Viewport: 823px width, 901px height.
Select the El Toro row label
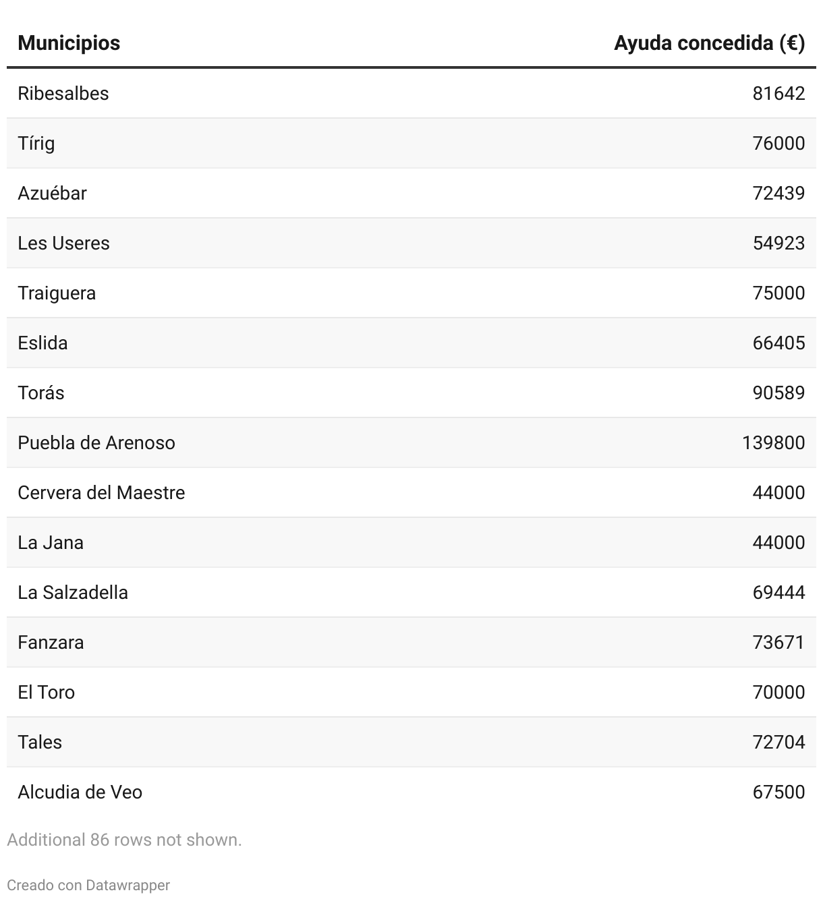point(47,692)
